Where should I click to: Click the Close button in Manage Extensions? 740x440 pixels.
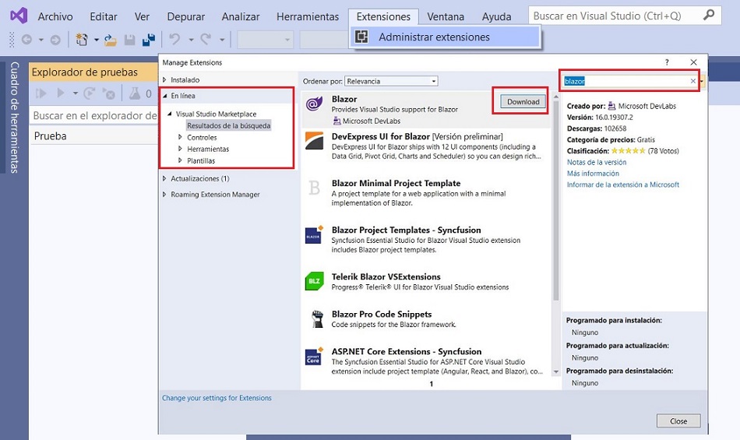coord(678,421)
